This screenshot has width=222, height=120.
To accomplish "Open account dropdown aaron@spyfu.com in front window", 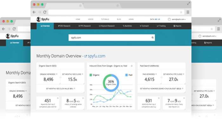I will click(x=179, y=19).
